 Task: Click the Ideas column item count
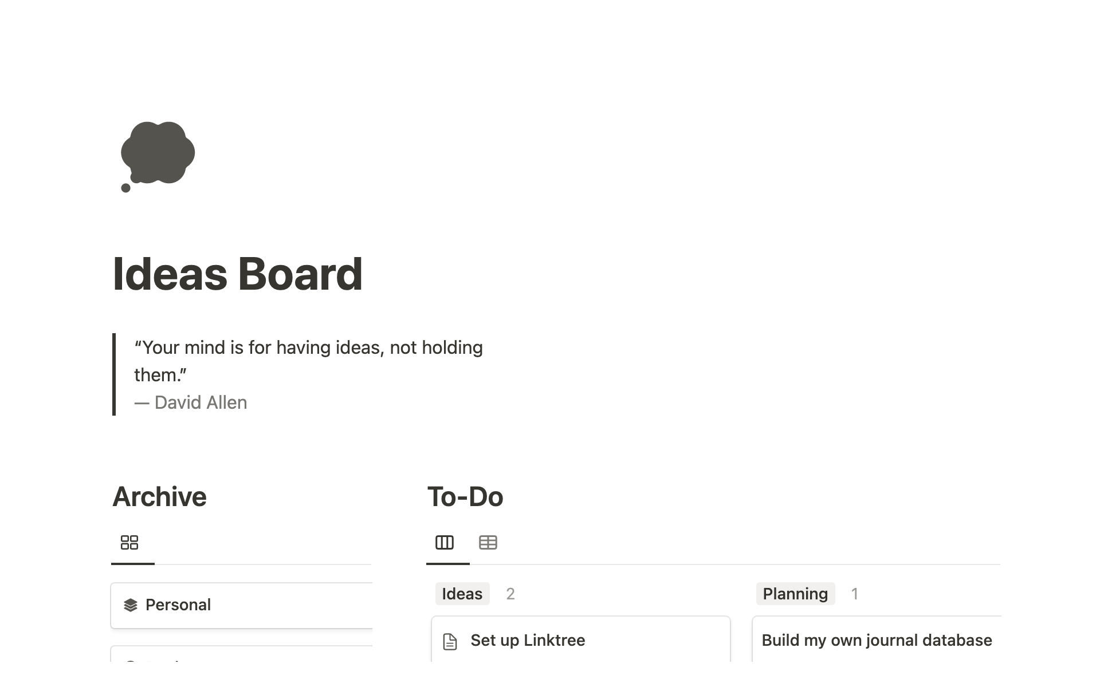(x=510, y=594)
